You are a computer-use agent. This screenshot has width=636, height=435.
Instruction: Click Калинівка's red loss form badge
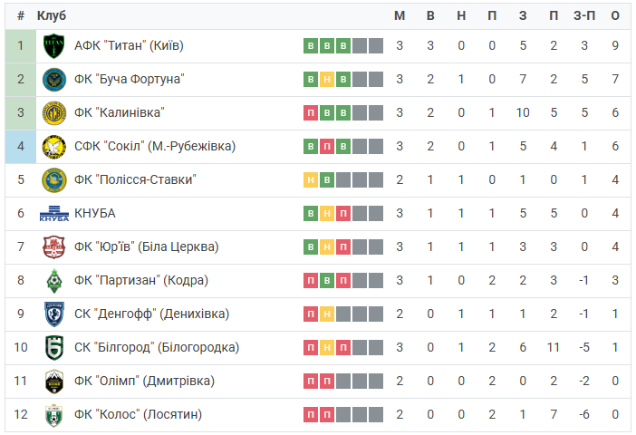point(311,112)
